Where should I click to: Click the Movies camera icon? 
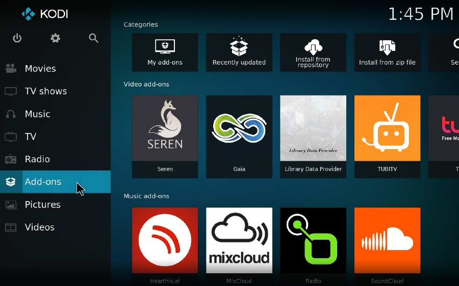coord(11,68)
